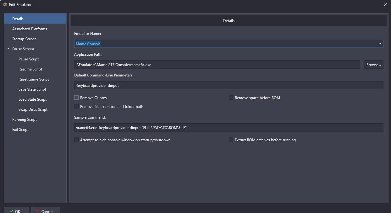Screen dimensions: 391x213
Task: Click the Emulator Name label
Action: tap(87, 33)
